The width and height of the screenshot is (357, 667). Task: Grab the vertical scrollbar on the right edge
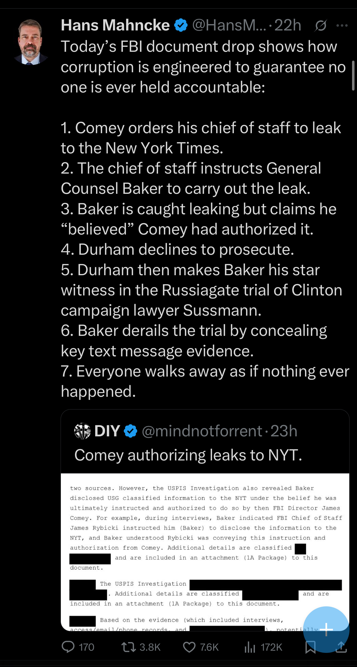[353, 76]
